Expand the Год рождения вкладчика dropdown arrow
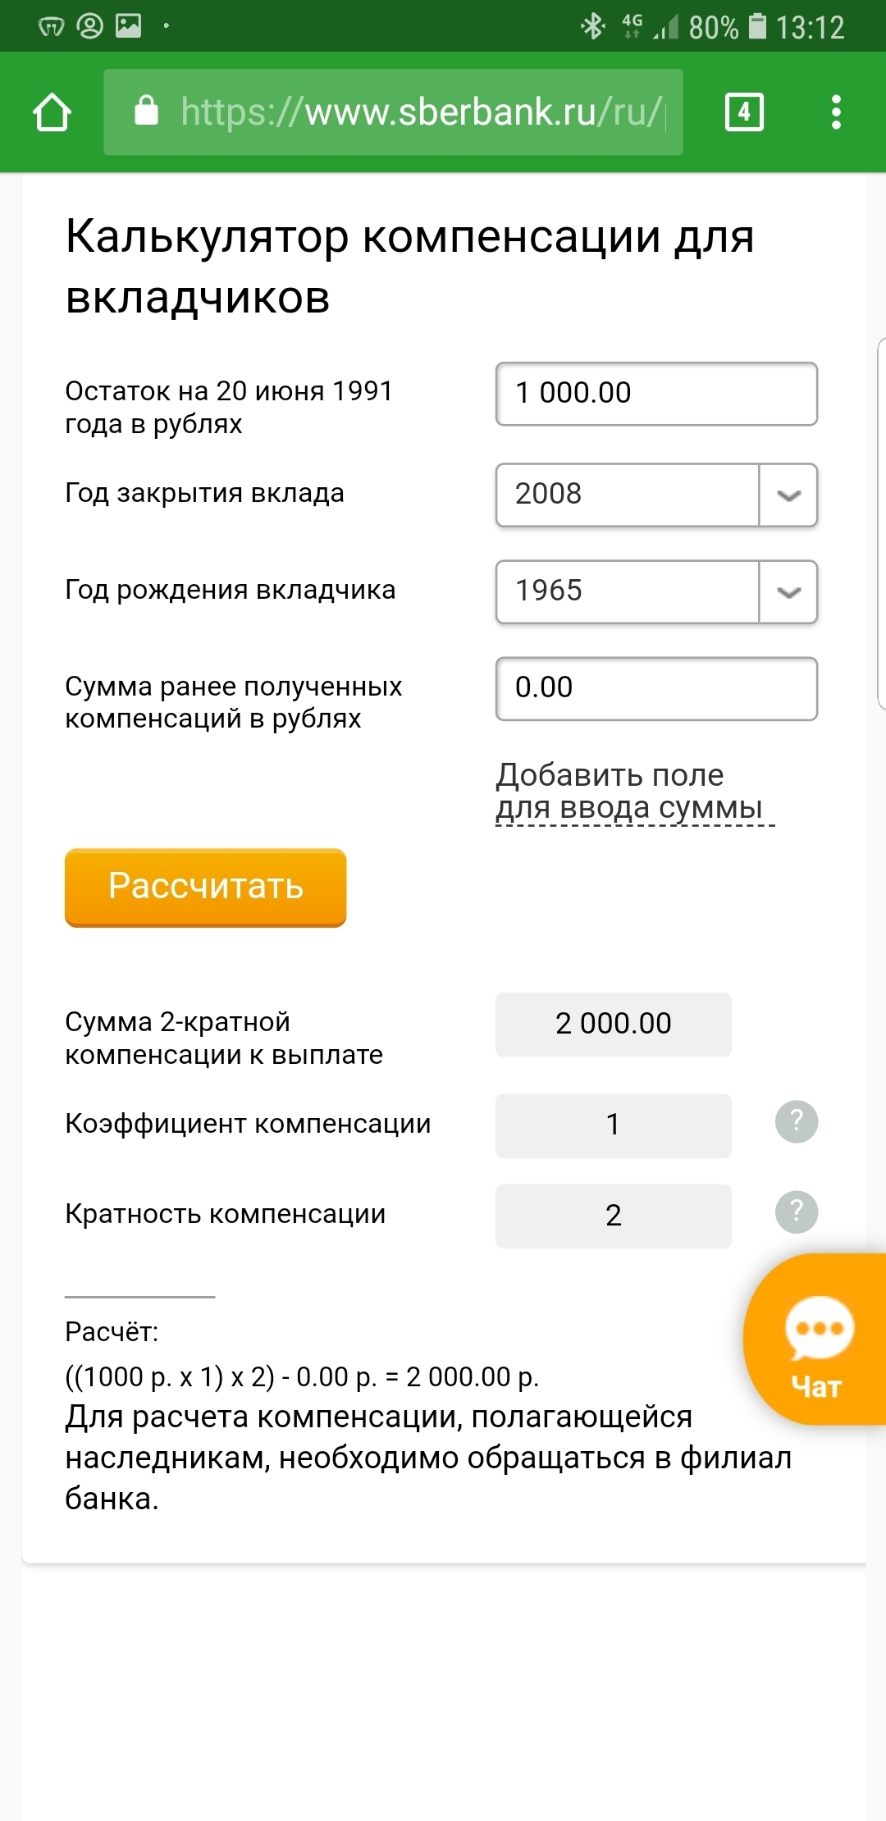 coord(788,592)
